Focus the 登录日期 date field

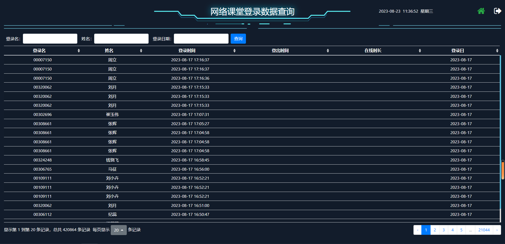pyautogui.click(x=201, y=39)
